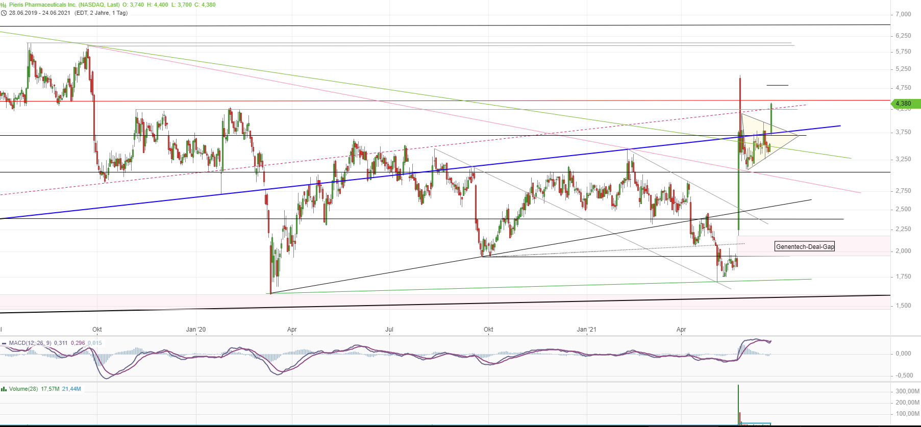Open the Volume(28) indicator label
This screenshot has height=427, width=921.
pyautogui.click(x=23, y=389)
